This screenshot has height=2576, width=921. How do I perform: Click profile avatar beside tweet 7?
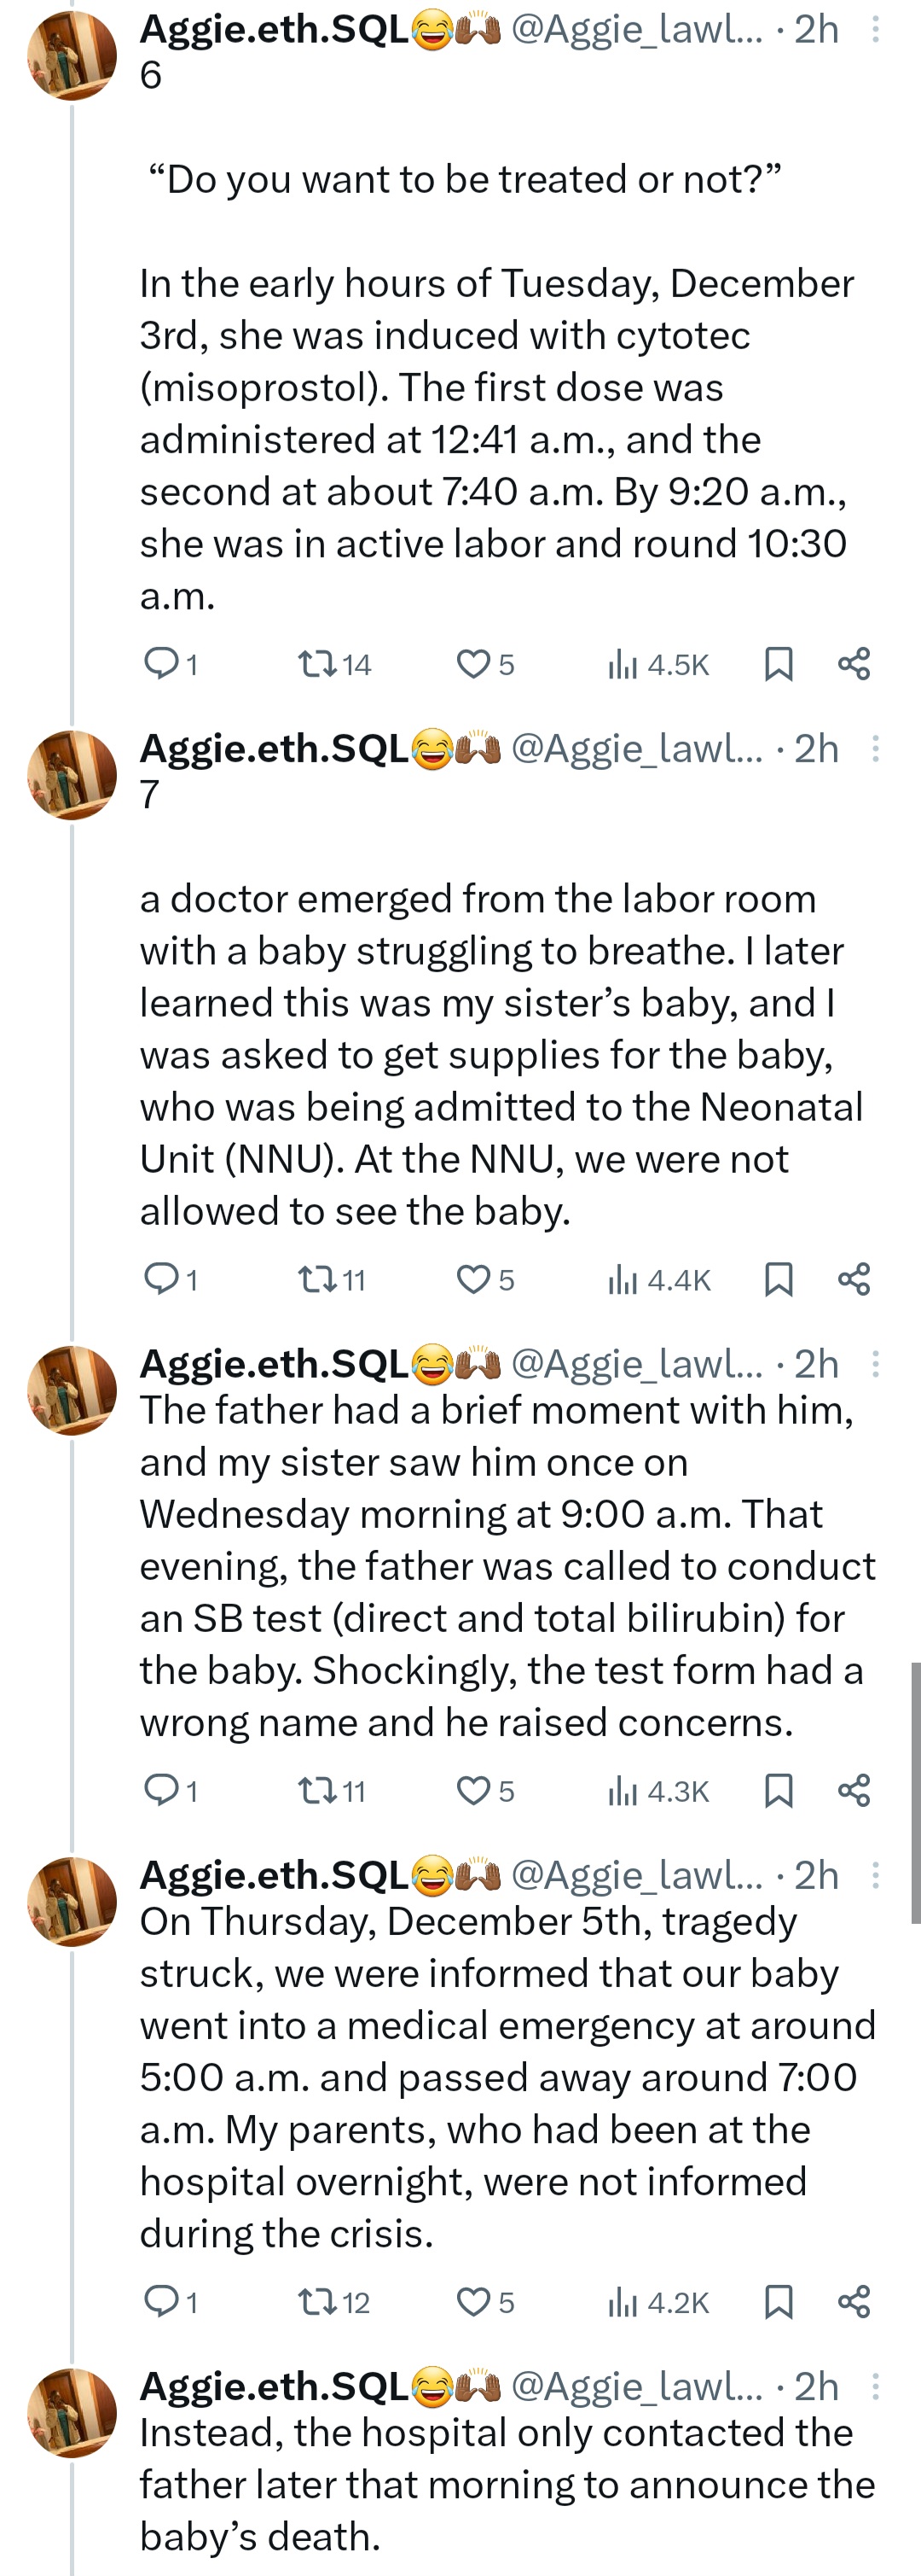point(72,775)
